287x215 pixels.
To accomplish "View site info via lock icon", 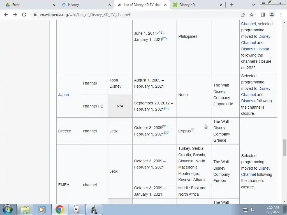I will click(35, 15).
